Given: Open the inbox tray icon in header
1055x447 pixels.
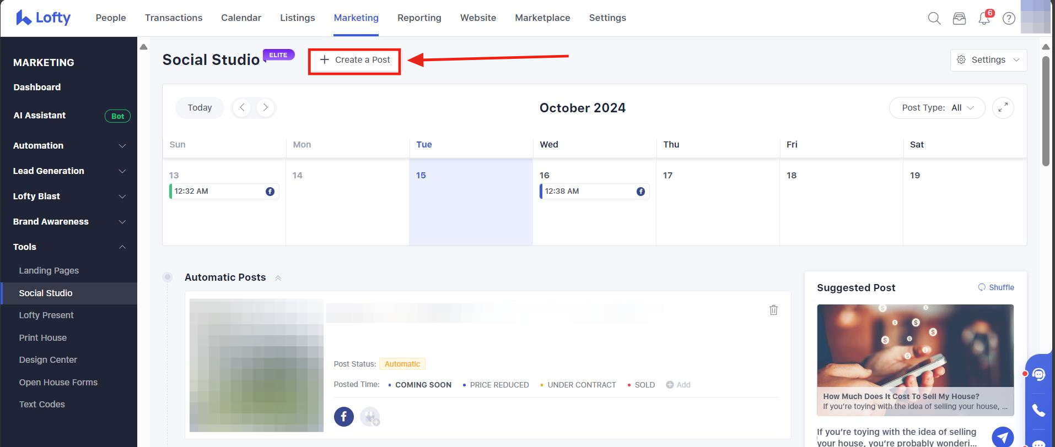Looking at the screenshot, I should tap(959, 18).
